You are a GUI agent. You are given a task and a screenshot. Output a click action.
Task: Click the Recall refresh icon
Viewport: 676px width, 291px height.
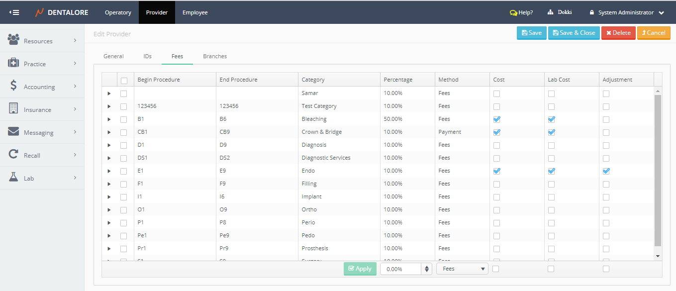pos(13,155)
